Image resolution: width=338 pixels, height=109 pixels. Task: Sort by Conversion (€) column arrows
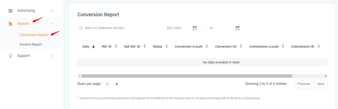click(241, 46)
